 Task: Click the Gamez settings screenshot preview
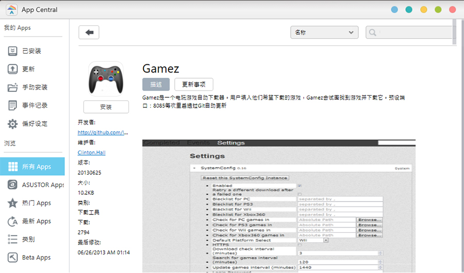click(278, 206)
